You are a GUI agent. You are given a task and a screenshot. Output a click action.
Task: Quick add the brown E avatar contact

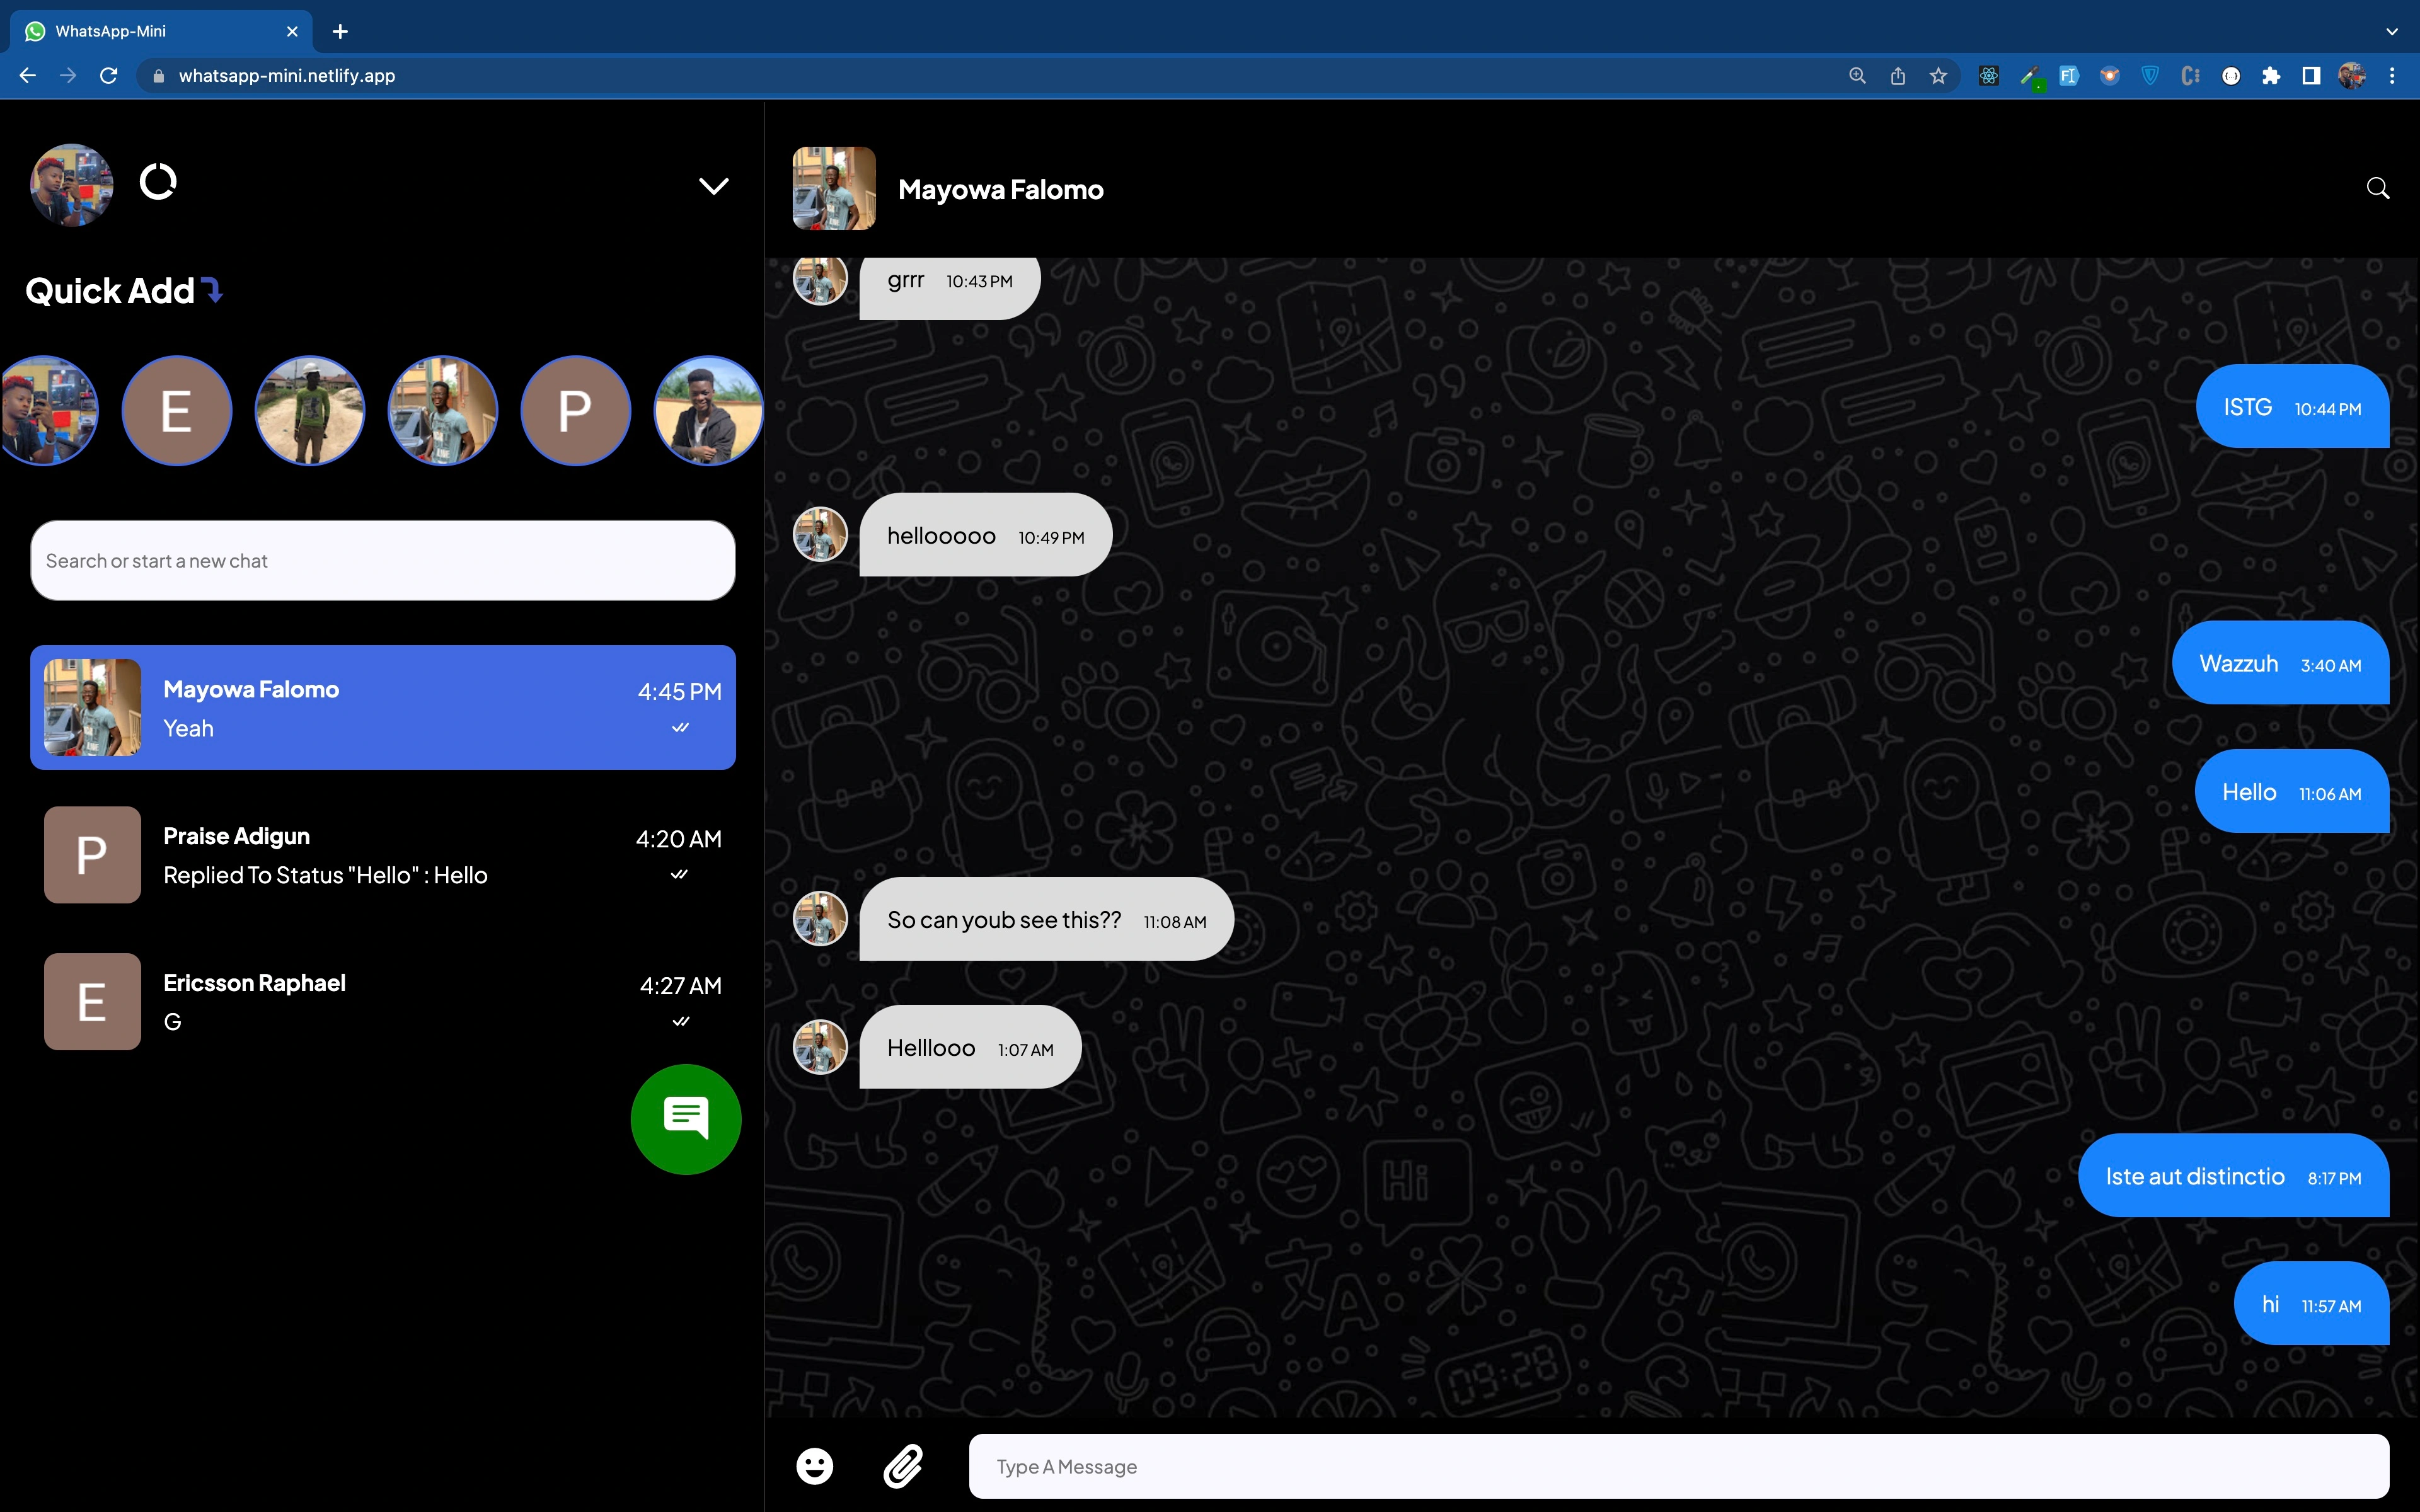point(177,410)
